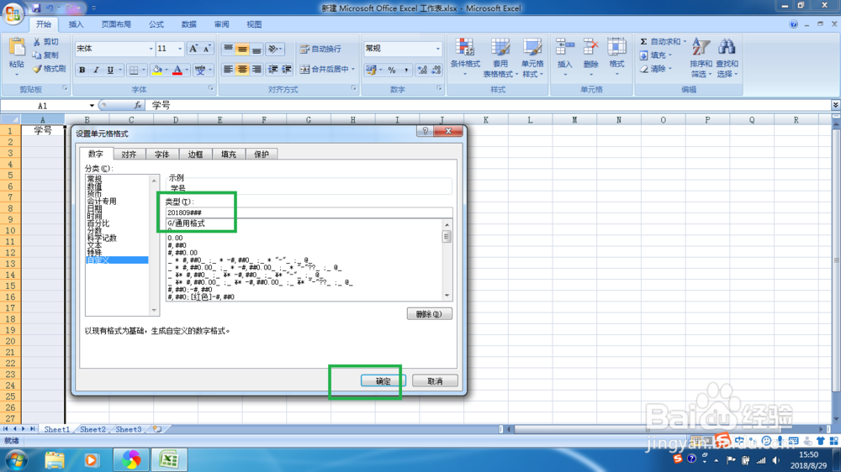Image resolution: width=841 pixels, height=472 pixels.
Task: Switch to the Insert (插入) ribbon tab
Action: [x=76, y=24]
